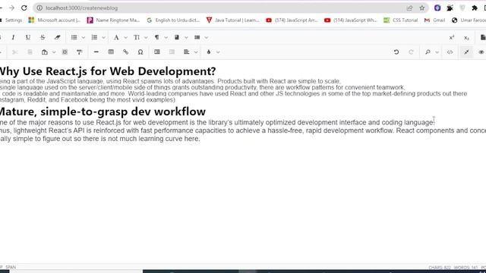Expand the font size dropdown arrow

pyautogui.click(x=146, y=37)
